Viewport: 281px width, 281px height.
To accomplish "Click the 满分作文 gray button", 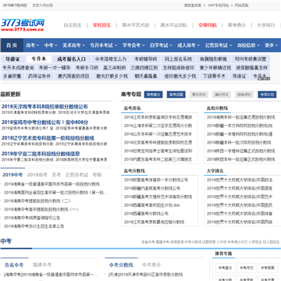I will pyautogui.click(x=222, y=94).
